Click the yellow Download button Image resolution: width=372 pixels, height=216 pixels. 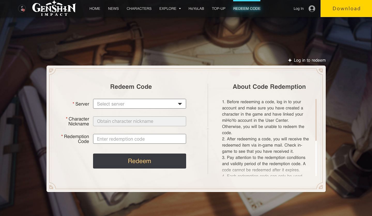(346, 9)
